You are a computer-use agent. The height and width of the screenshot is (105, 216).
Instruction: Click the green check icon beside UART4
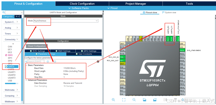pos(6,67)
